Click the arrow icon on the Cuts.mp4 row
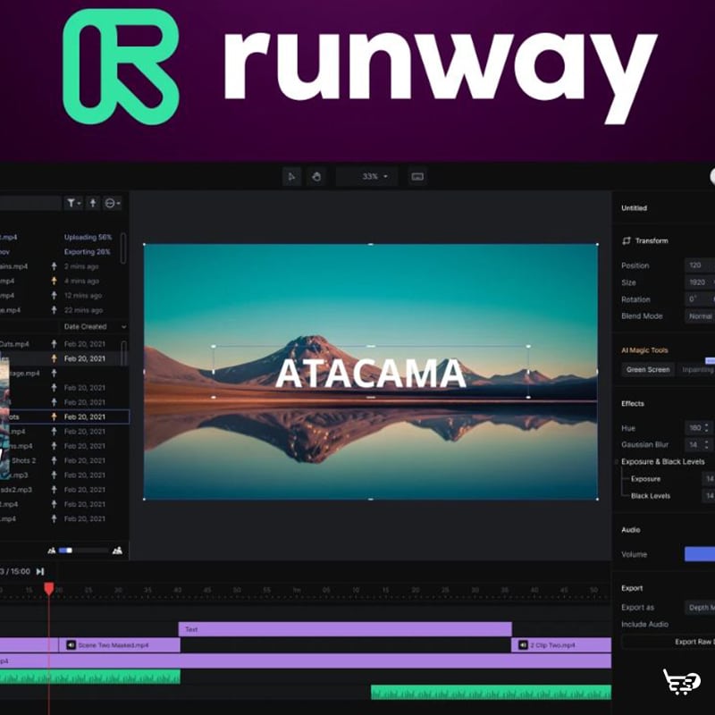715x715 pixels. click(54, 344)
